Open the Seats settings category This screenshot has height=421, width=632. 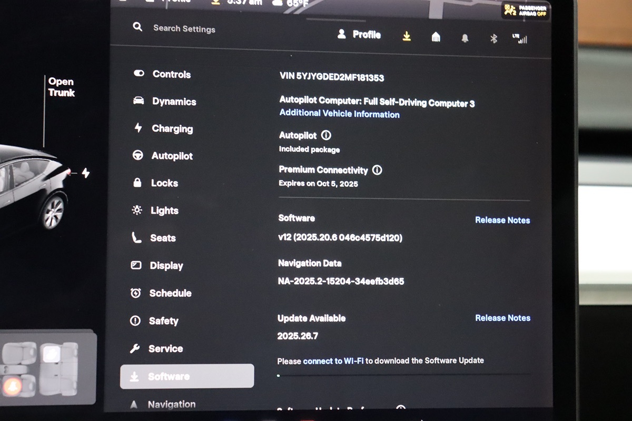(153, 238)
